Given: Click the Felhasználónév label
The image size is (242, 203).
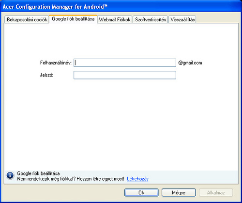Looking at the screenshot, I should (56, 62).
